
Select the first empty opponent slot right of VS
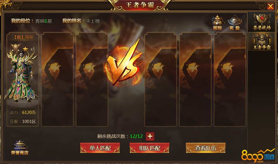click(161, 79)
